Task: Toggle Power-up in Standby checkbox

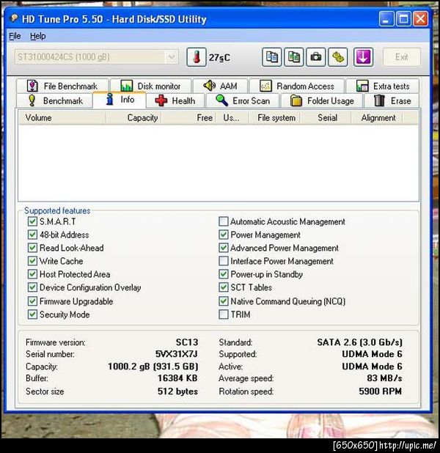Action: coord(224,274)
